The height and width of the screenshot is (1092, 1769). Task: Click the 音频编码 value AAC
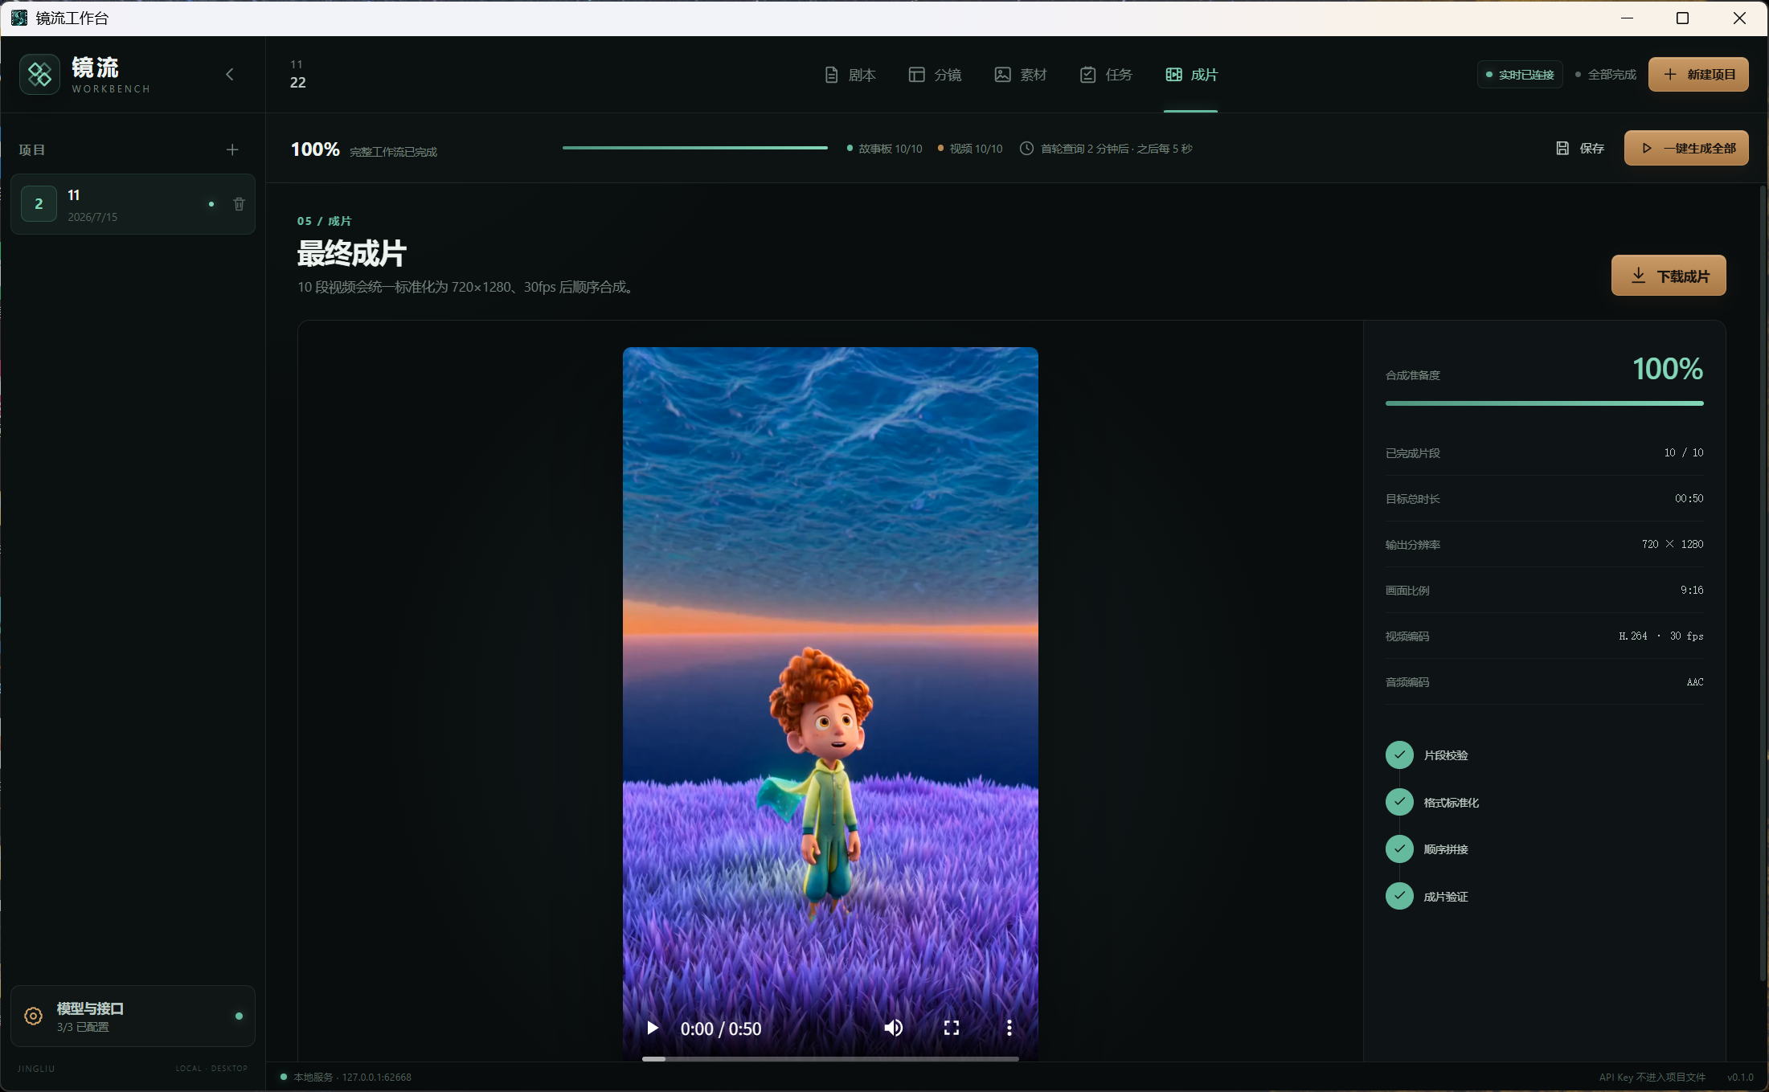pos(1695,682)
